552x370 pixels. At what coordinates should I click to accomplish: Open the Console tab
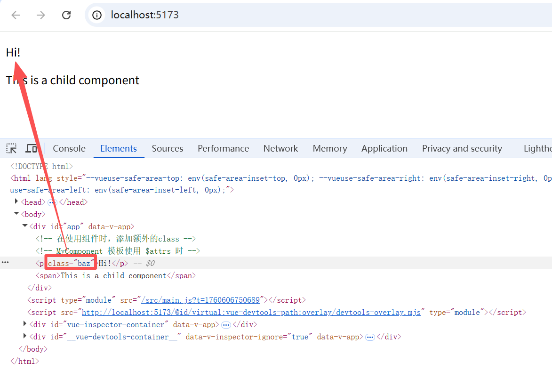(69, 149)
